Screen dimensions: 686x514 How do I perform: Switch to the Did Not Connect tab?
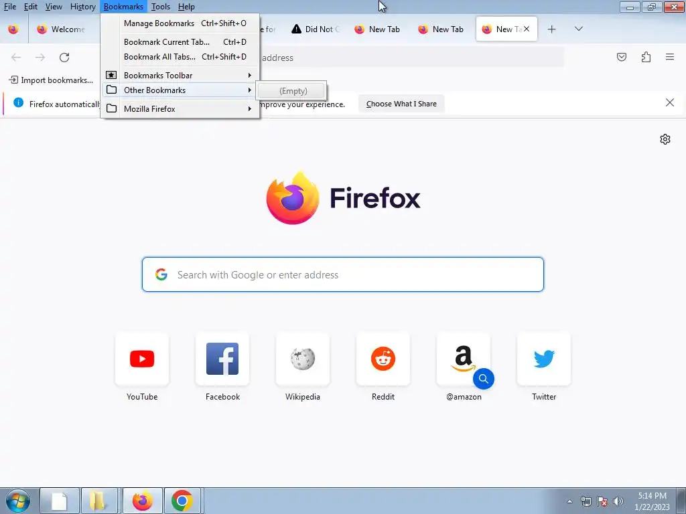(315, 29)
